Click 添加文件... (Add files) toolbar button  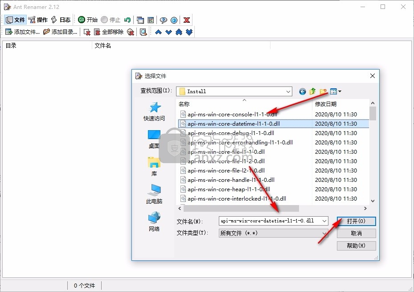(22, 32)
